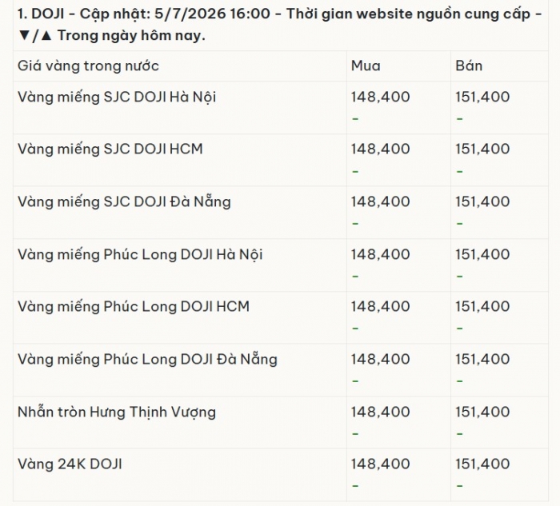Click buy price for SJC DOJI Đà Nẵng
This screenshot has height=506, width=560.
pos(380,202)
